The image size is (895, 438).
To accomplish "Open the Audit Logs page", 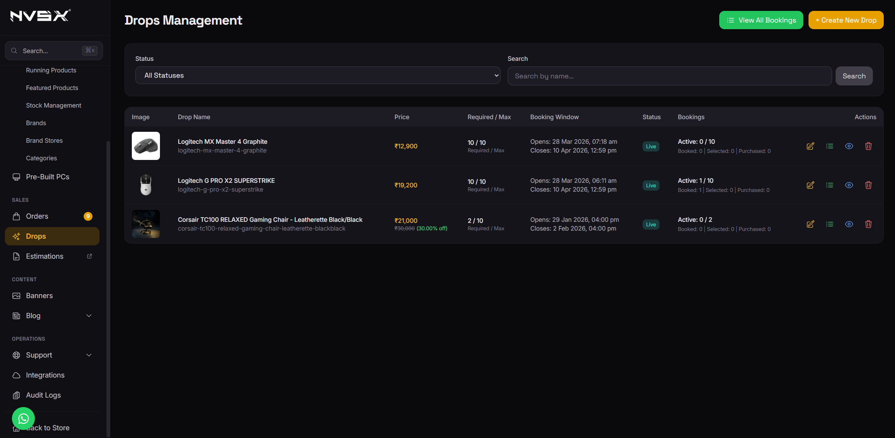I will click(x=43, y=395).
